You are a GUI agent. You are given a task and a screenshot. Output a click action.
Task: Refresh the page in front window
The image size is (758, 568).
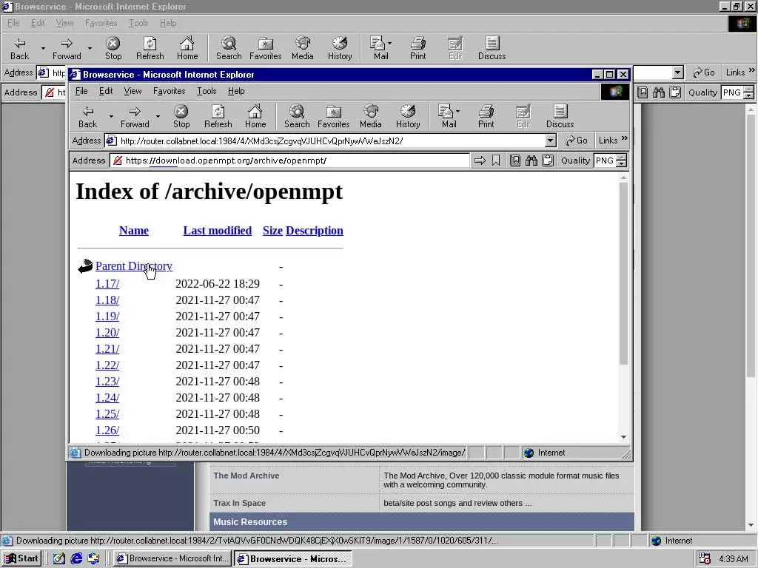[218, 116]
